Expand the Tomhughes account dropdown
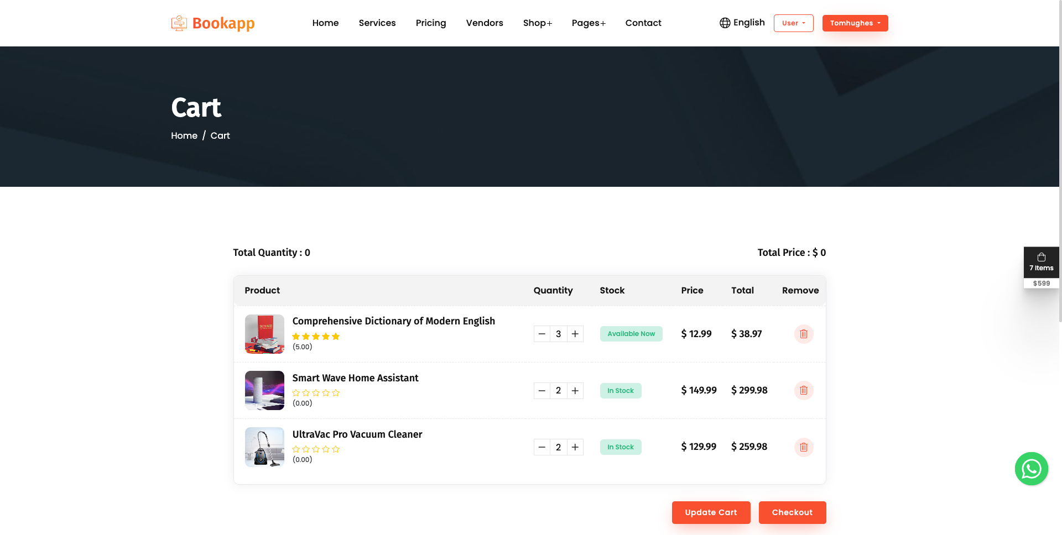Viewport: 1062px width, 535px height. click(855, 23)
